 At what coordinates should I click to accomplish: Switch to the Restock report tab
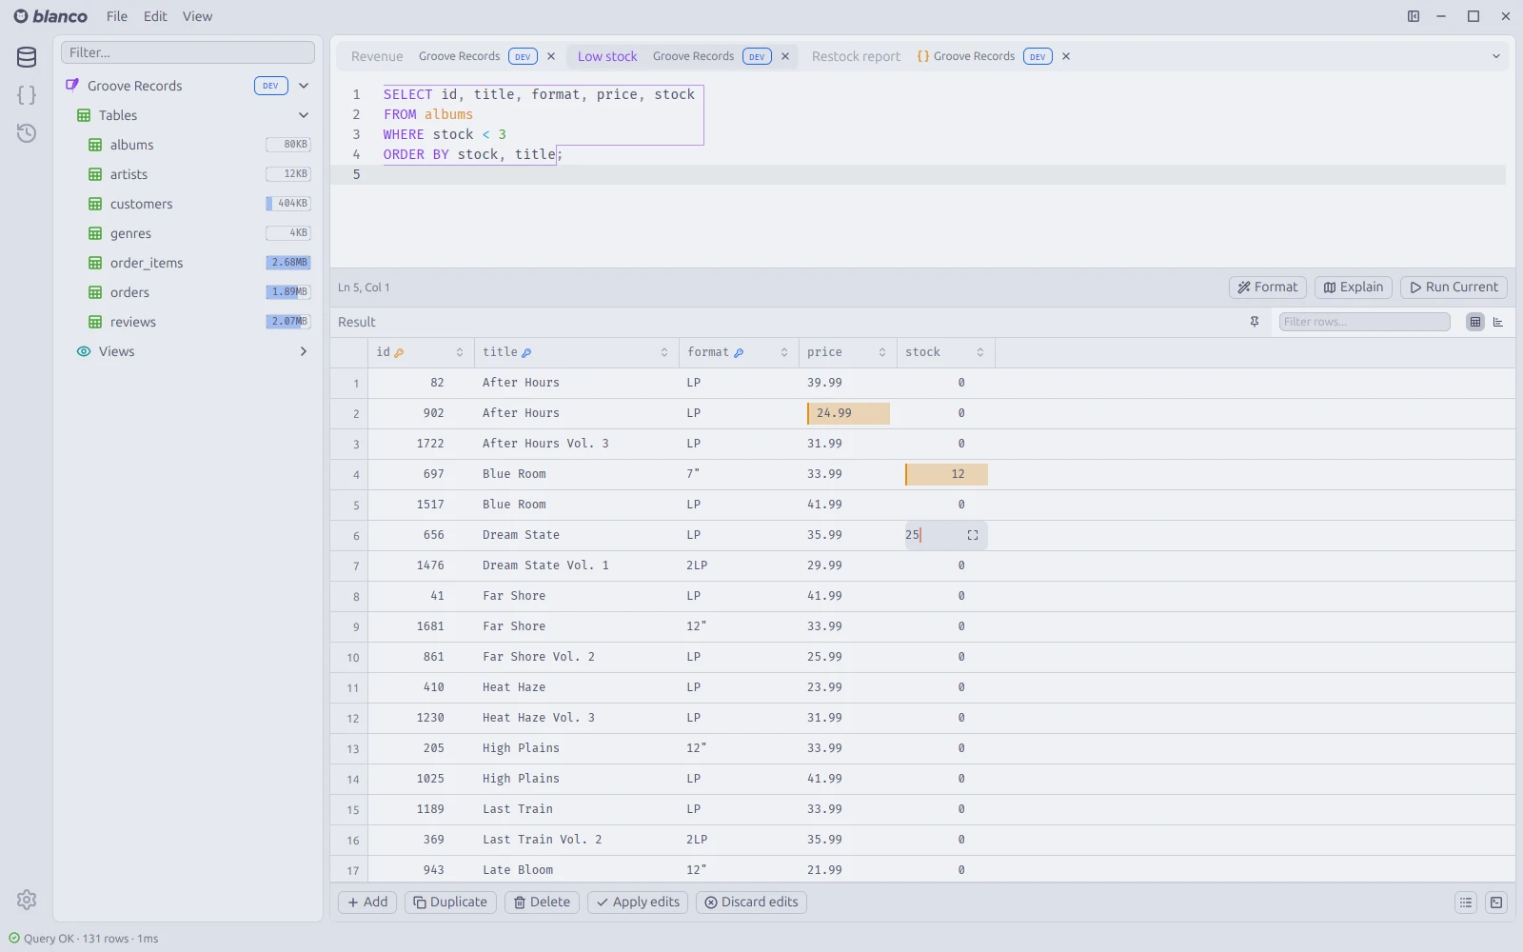tap(856, 56)
